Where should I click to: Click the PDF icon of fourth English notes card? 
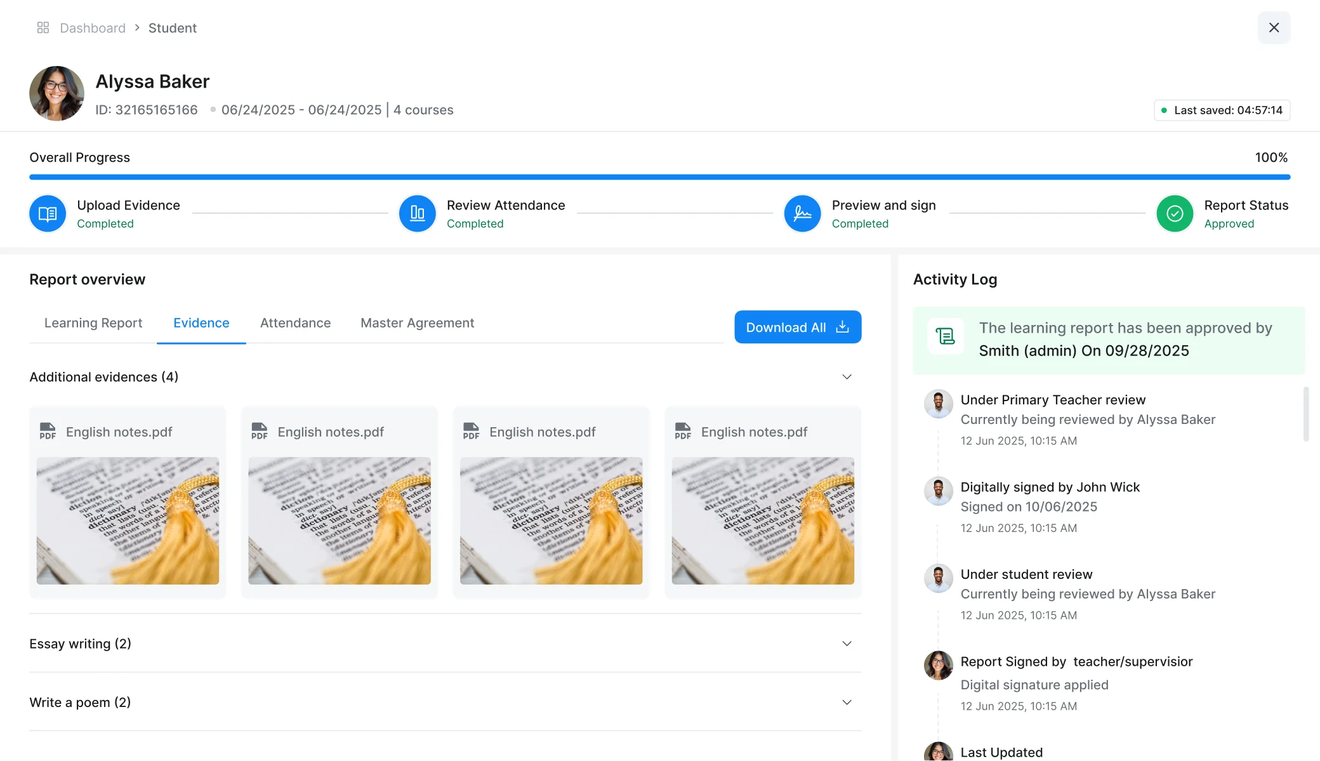coord(683,432)
